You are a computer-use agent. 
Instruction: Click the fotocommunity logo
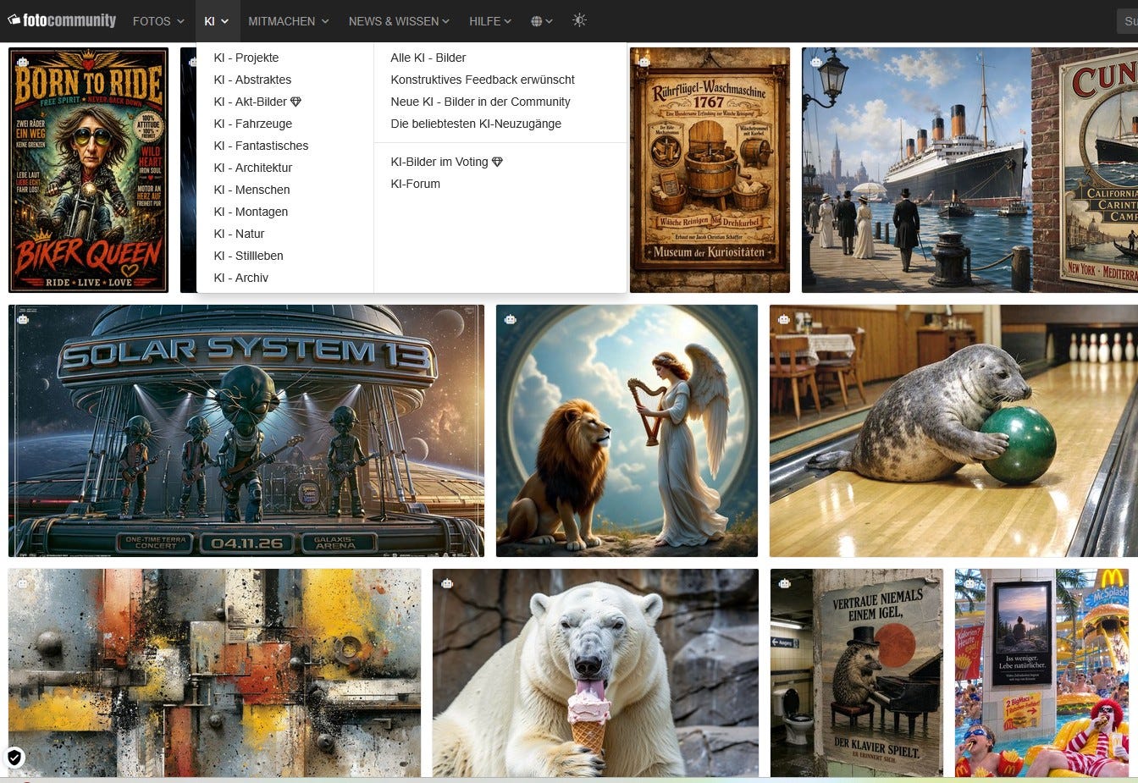[x=62, y=20]
